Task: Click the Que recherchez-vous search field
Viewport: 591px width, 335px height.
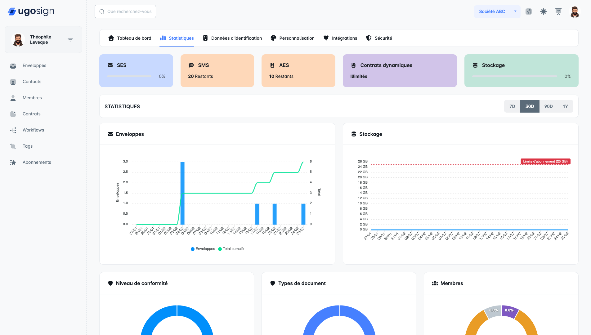Action: coord(125,11)
